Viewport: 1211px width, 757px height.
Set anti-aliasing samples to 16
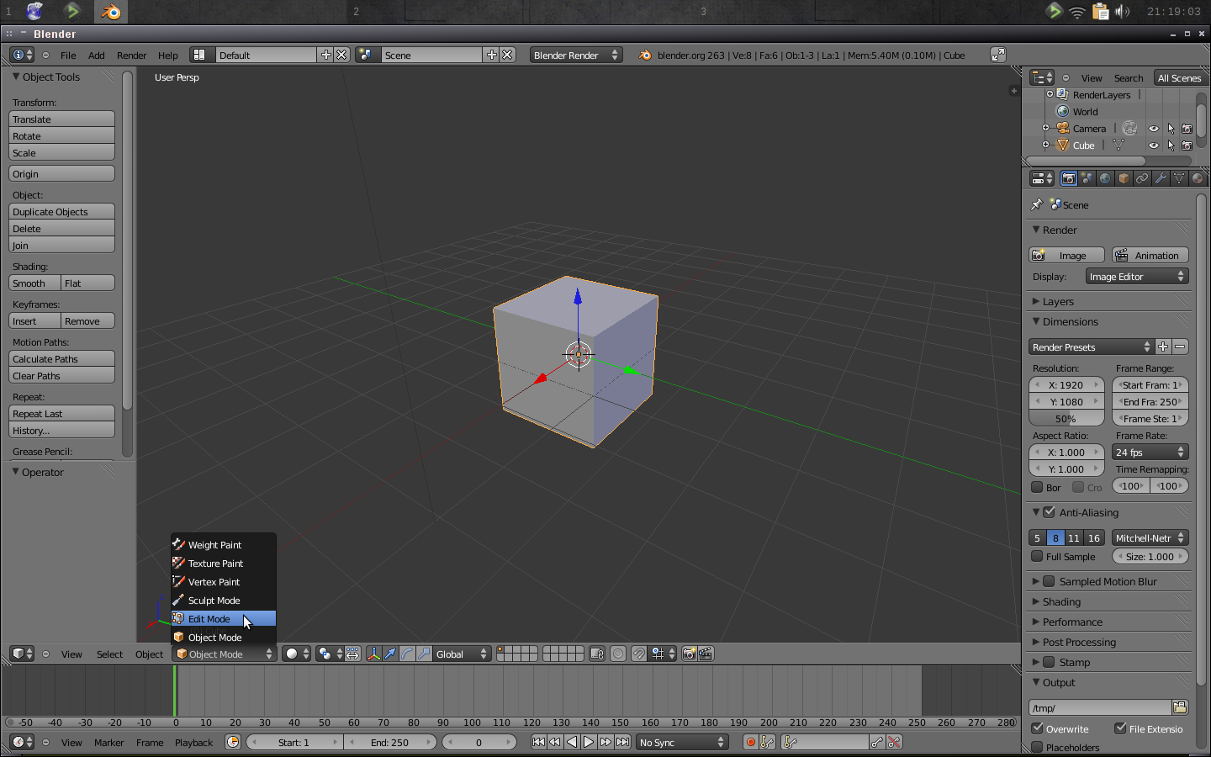tap(1094, 537)
